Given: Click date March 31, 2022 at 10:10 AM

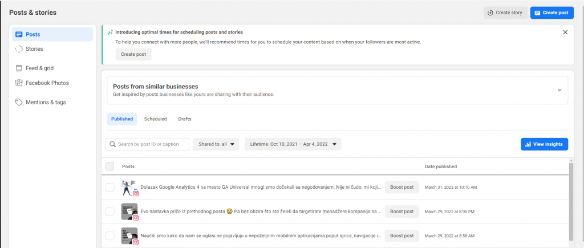Looking at the screenshot, I should coord(451,188).
